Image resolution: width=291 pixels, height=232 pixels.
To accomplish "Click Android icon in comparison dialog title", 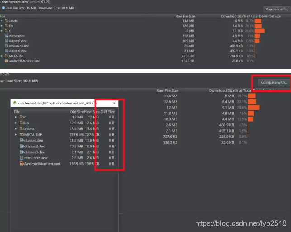I will tap(15, 103).
